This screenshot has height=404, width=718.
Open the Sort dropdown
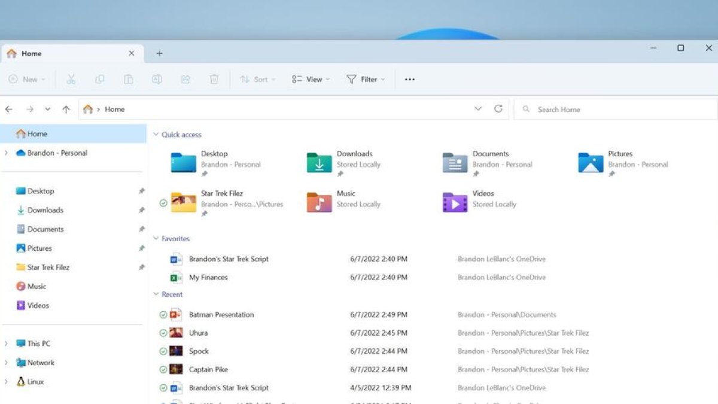257,78
